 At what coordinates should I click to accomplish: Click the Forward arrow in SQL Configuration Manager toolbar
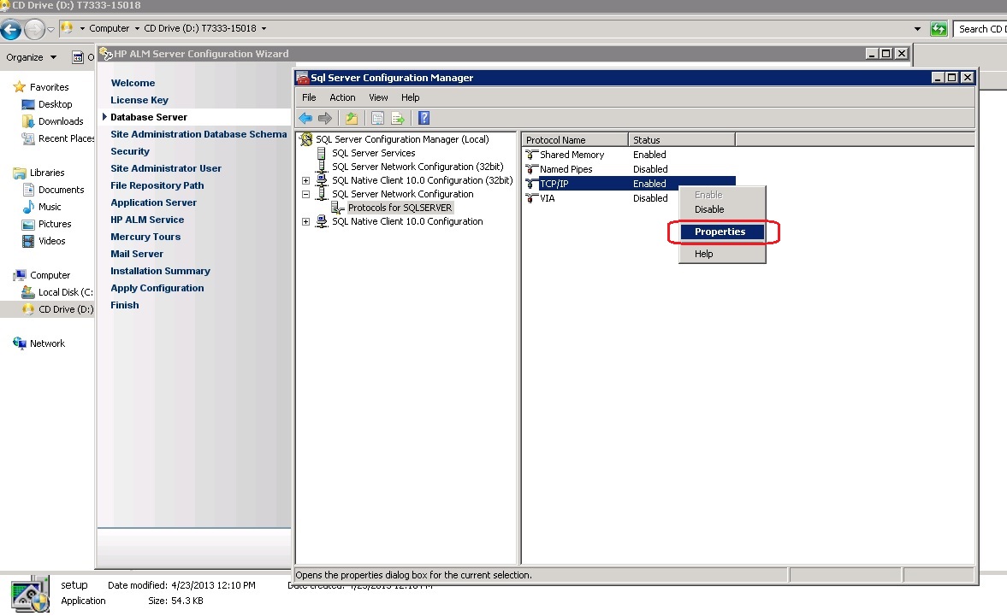[325, 118]
